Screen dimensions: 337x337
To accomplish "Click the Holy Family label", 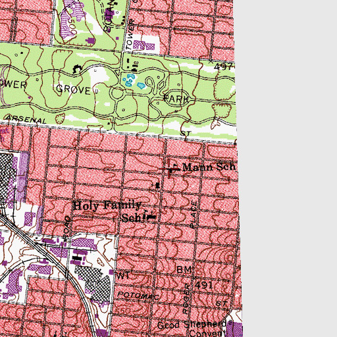I will pos(107,205).
